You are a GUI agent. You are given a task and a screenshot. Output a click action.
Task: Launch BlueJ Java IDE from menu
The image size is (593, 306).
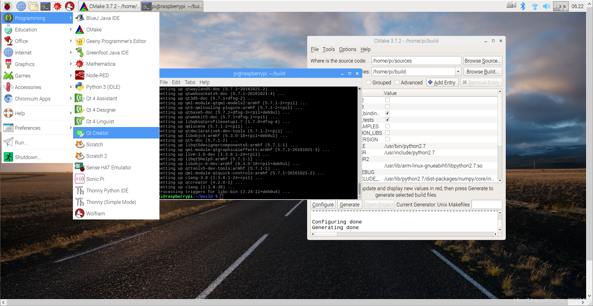point(116,18)
